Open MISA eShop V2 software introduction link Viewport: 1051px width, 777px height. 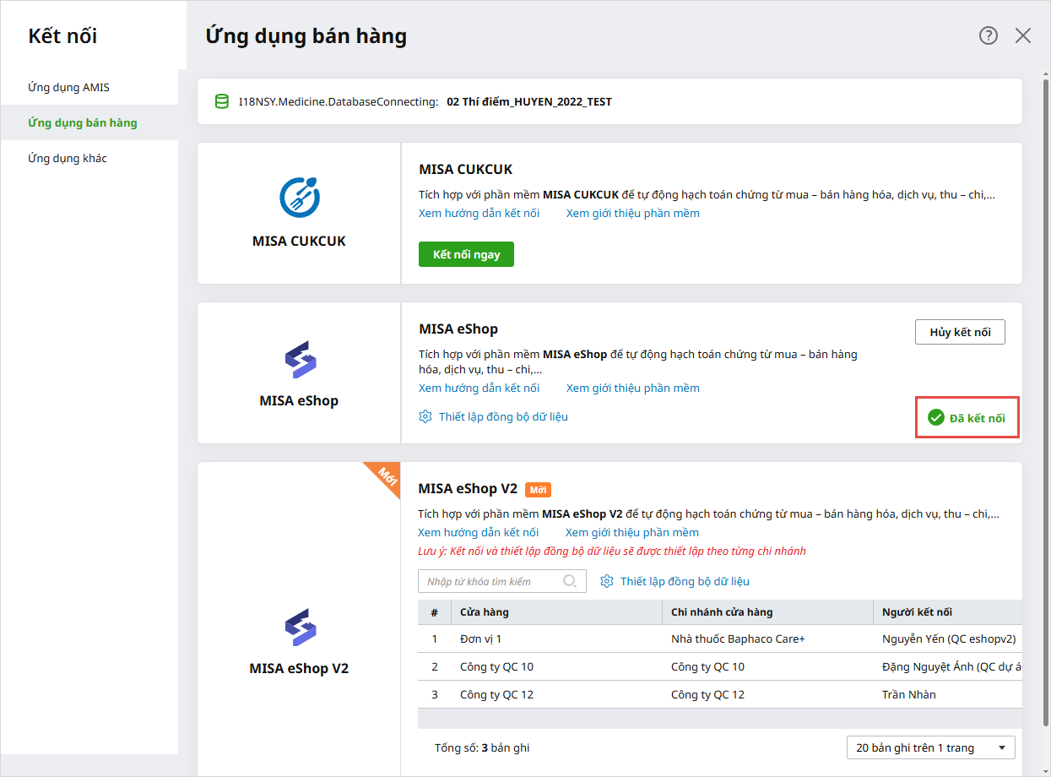pos(631,532)
